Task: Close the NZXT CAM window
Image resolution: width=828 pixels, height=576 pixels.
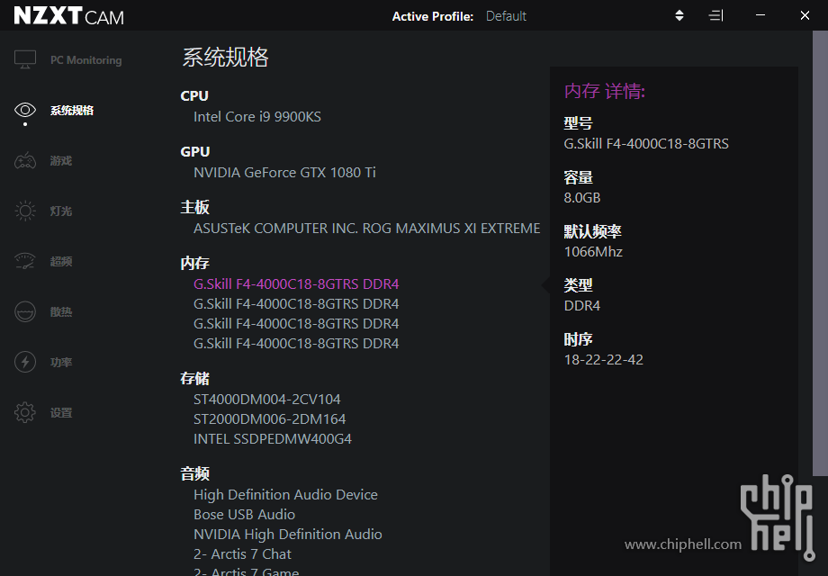Action: point(805,15)
